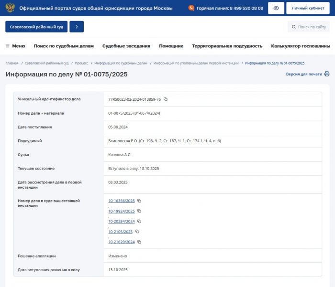Open appeal case 10-21629/2024
This screenshot has height=287, width=335.
click(122, 242)
